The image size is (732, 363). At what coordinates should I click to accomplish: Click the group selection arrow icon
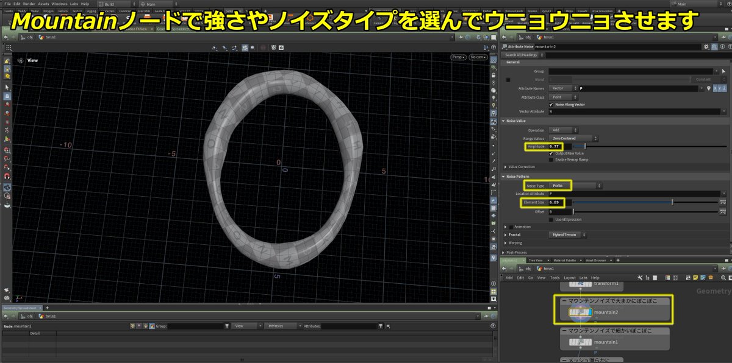point(723,71)
